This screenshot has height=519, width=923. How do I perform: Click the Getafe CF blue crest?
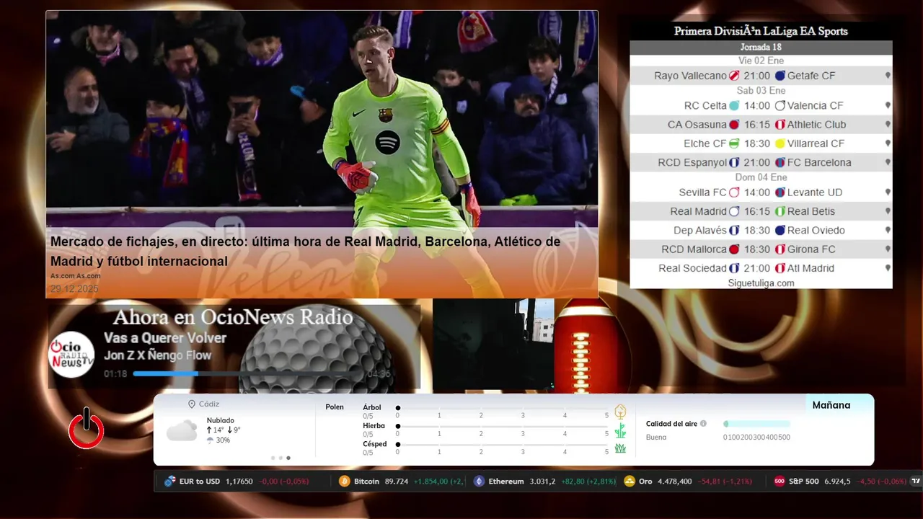[780, 76]
